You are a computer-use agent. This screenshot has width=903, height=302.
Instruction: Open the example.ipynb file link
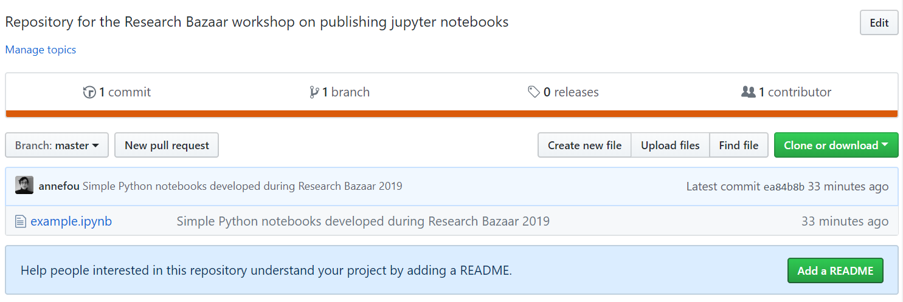pyautogui.click(x=71, y=221)
